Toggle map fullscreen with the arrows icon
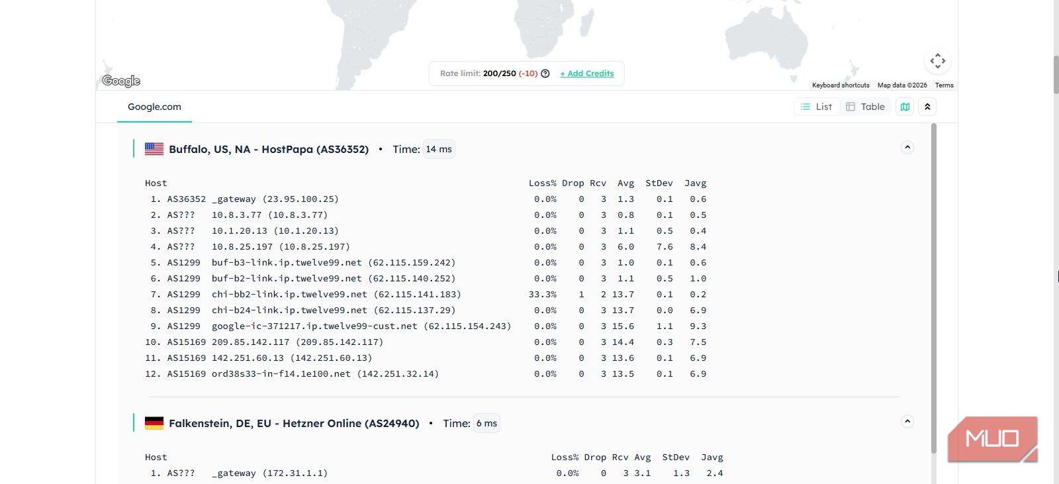This screenshot has width=1059, height=484. [x=937, y=61]
